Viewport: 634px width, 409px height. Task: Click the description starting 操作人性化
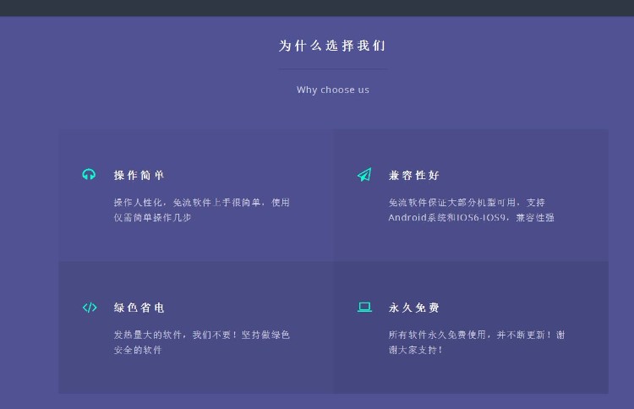(x=202, y=210)
